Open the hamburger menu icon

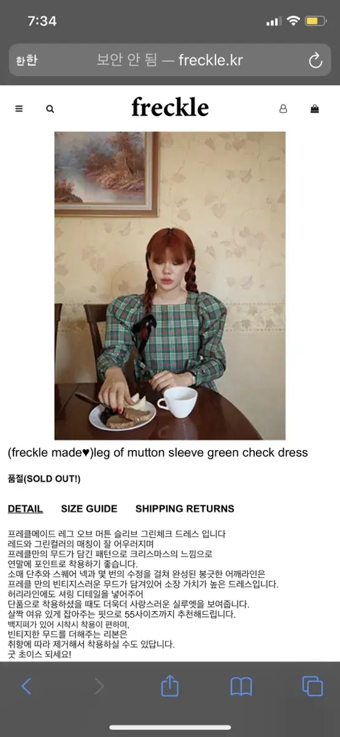pos(19,109)
